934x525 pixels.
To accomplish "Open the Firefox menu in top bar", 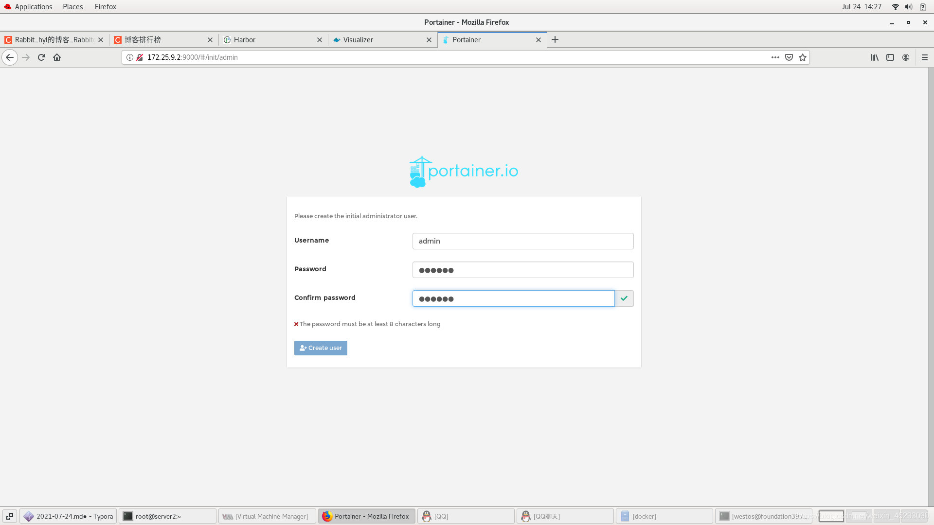I will click(106, 7).
